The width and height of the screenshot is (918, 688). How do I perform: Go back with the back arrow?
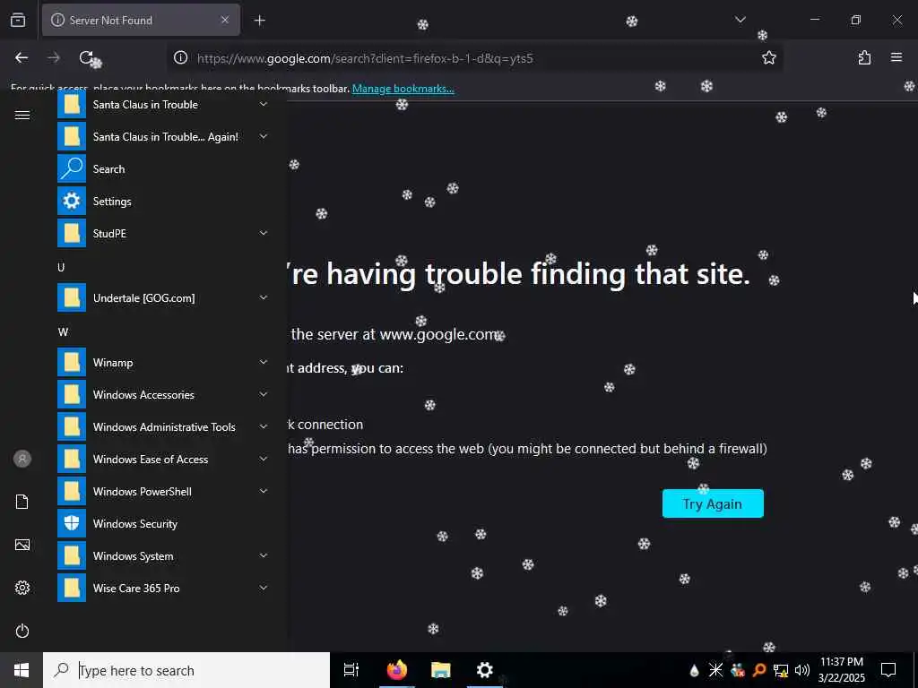coord(22,57)
